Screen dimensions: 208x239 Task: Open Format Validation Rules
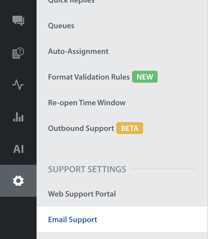tap(89, 77)
